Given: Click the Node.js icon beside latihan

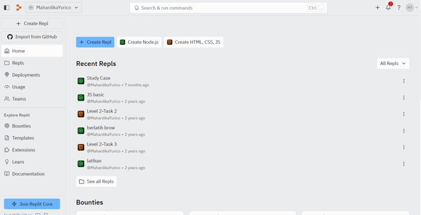Looking at the screenshot, I should pos(81,164).
